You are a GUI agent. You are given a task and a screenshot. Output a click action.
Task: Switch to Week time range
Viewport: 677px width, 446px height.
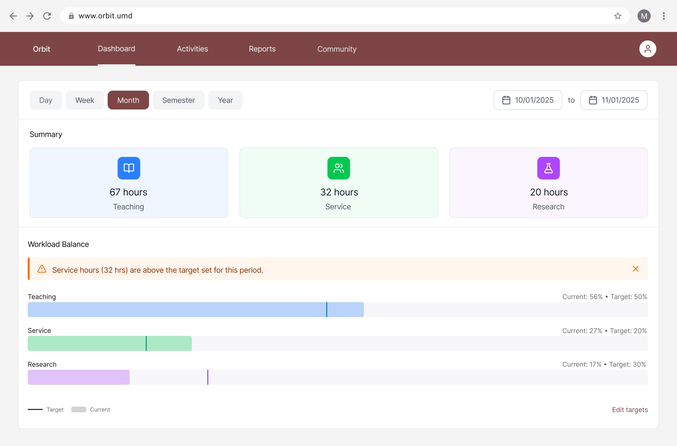[x=85, y=100]
